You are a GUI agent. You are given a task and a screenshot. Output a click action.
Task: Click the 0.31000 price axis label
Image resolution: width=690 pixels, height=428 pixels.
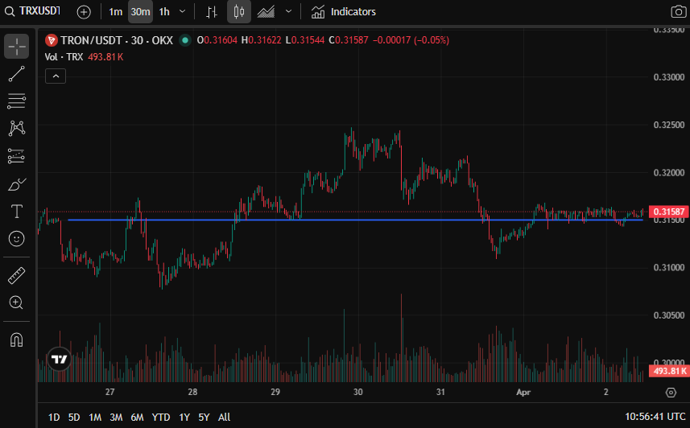point(669,267)
